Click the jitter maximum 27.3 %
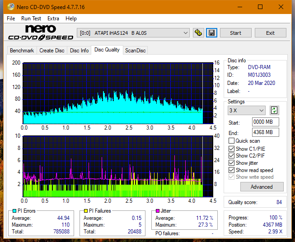This screenshot has height=242, width=295. click(206, 225)
